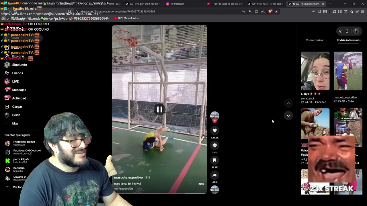
Task: Click the creator avatar above the like button
Action: tap(214, 116)
